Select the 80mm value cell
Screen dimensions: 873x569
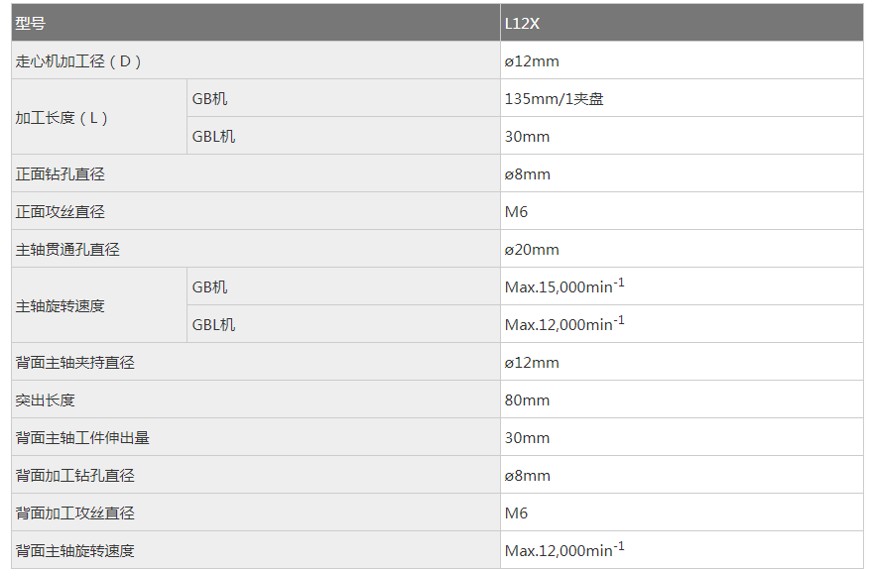[x=527, y=399]
